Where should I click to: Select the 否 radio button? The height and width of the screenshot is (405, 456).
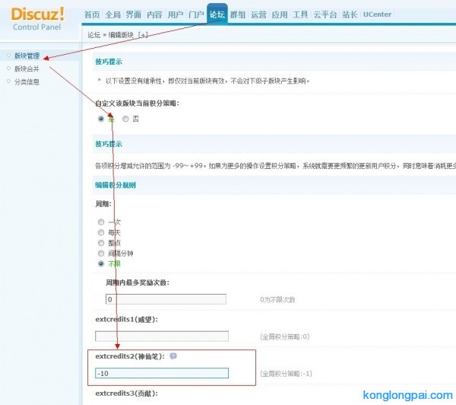(125, 119)
